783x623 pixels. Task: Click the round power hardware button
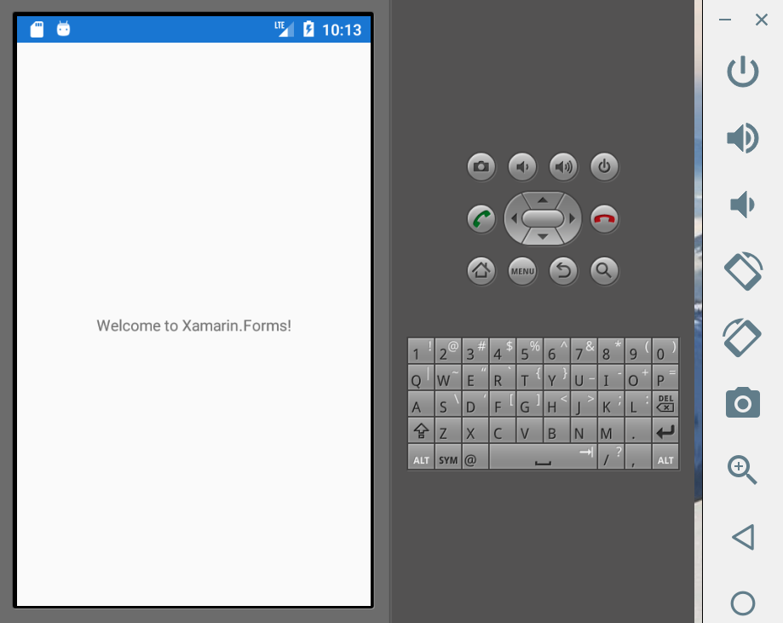604,166
